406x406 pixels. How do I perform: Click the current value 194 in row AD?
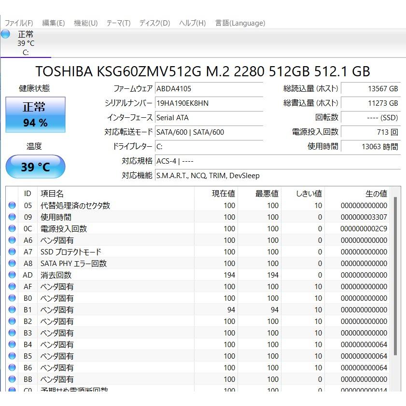[x=229, y=275]
